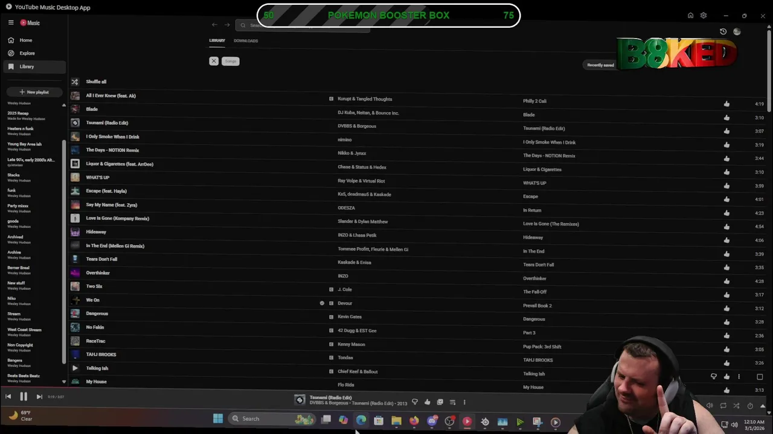Open app settings gear in title bar
This screenshot has width=773, height=434.
[x=704, y=15]
